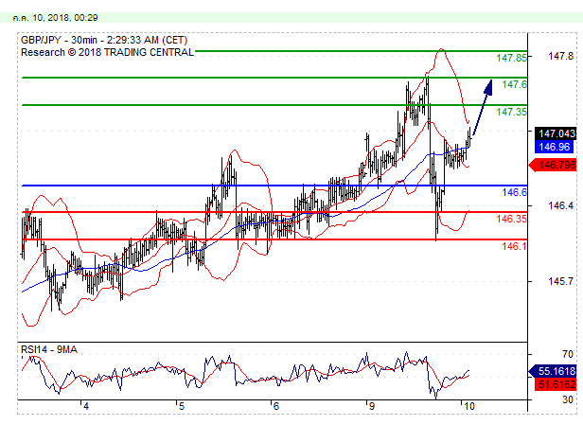Click the GBP/JPY - 30min chart title
Screen dimensions: 583x425
tap(104, 40)
